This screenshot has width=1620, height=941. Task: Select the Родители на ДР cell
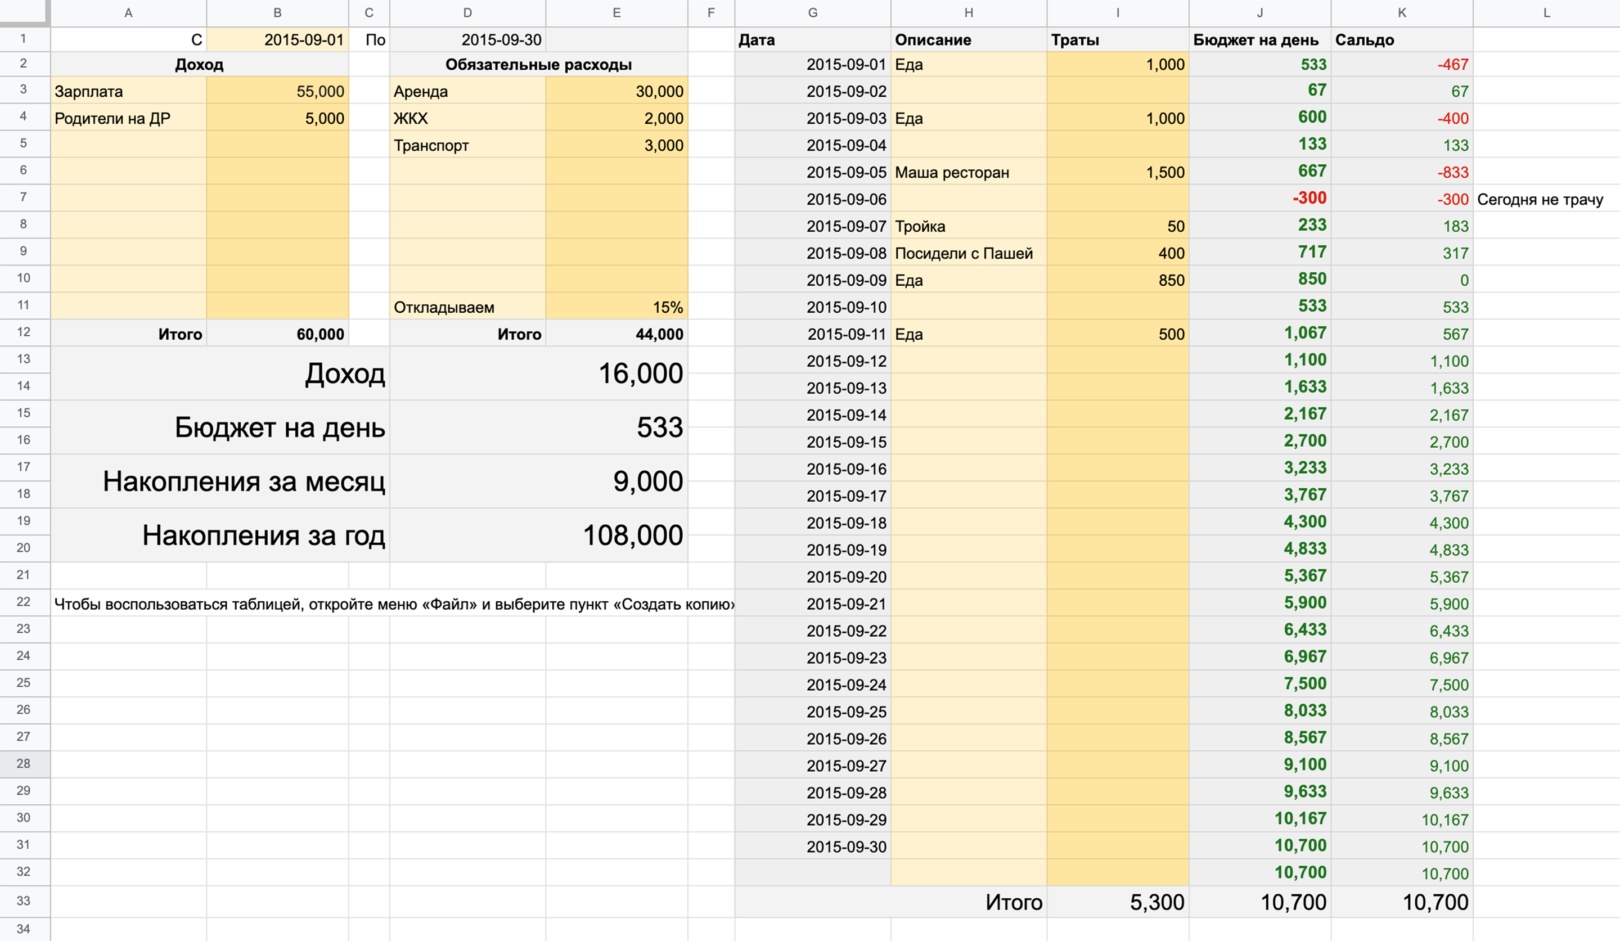point(129,118)
